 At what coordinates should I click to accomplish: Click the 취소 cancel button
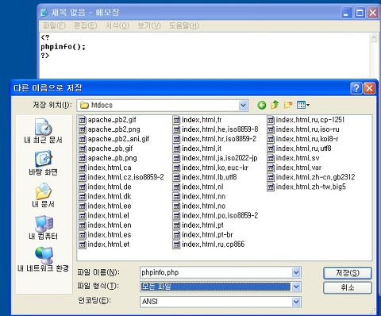[348, 287]
